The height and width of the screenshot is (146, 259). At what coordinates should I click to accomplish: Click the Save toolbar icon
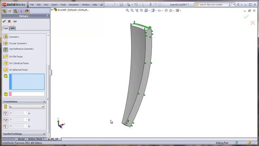click(x=121, y=4)
